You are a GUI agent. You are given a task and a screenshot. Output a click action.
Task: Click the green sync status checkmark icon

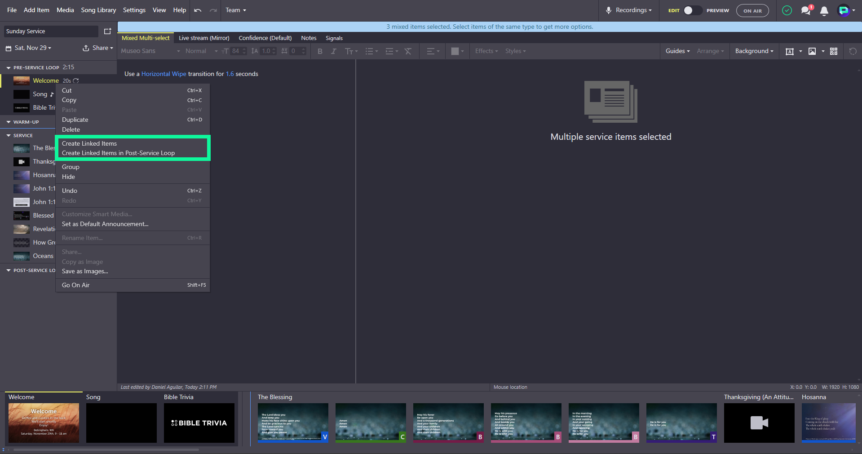[x=787, y=10]
